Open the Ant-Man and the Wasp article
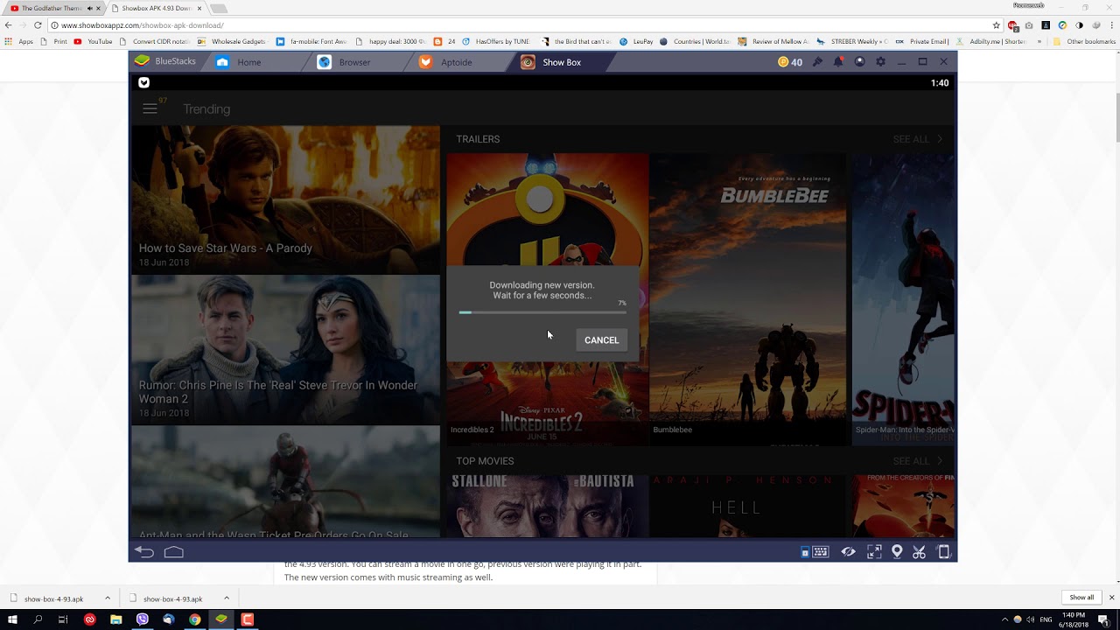This screenshot has width=1120, height=630. point(285,482)
